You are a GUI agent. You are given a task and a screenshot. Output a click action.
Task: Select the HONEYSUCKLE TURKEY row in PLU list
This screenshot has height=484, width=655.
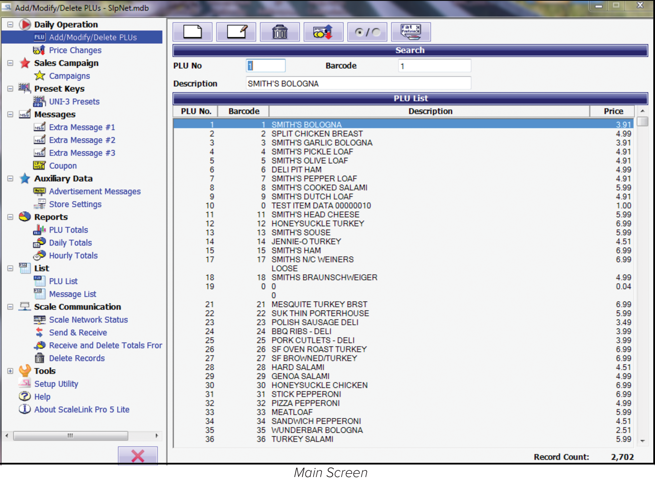[317, 224]
